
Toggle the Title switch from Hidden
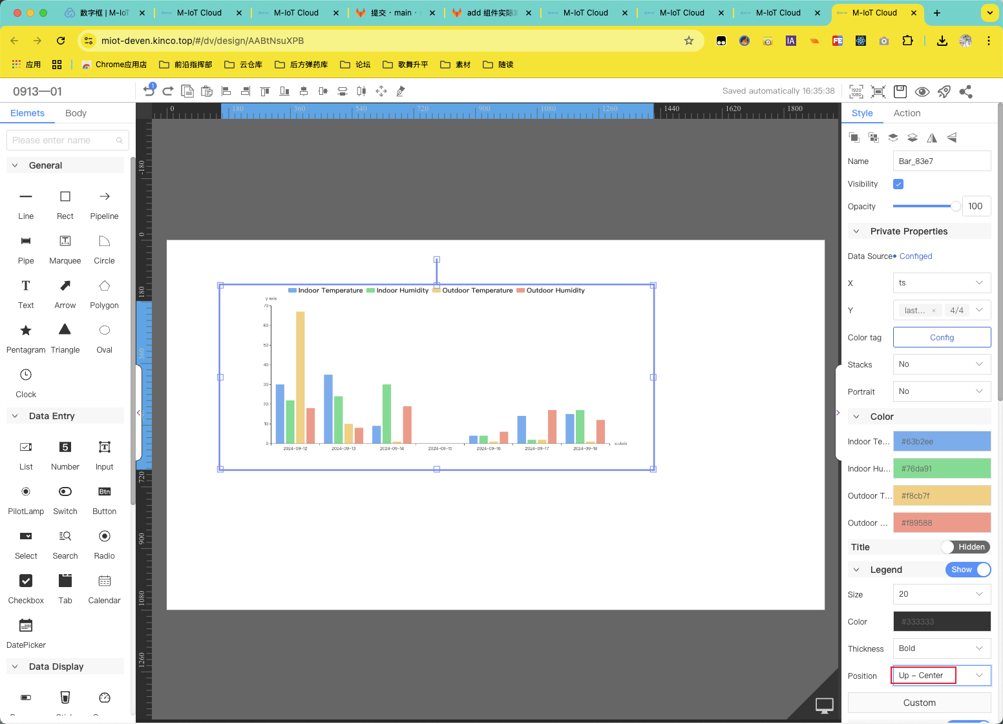tap(966, 547)
